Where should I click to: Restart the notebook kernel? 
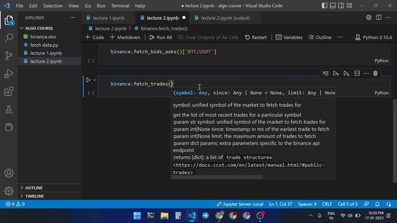click(x=256, y=37)
